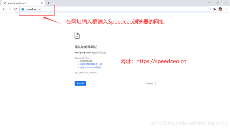Click the 检查网络连接 list item
This screenshot has height=129, width=230.
[86, 61]
